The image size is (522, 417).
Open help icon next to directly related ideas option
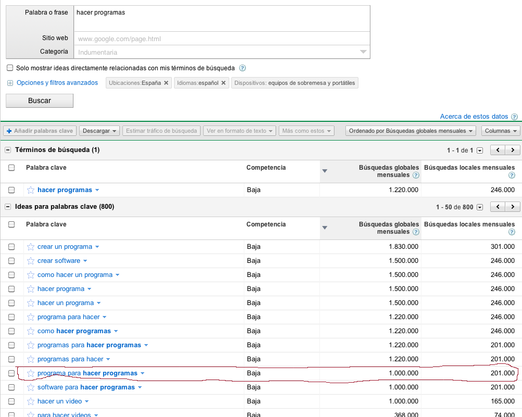[x=243, y=68]
